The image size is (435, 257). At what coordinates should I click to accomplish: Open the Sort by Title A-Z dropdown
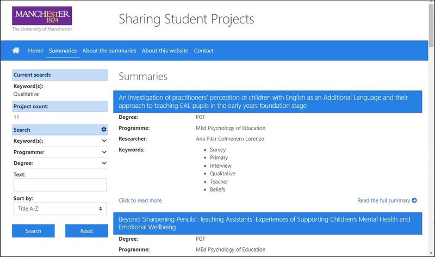[x=60, y=209]
